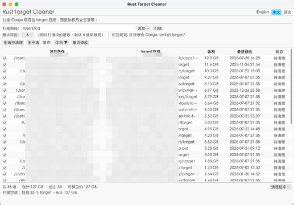
Task: Click target path '-tauri/ta…' cell
Action: (188, 103)
